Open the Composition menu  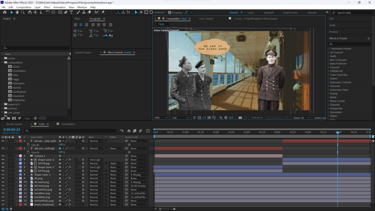pos(24,7)
